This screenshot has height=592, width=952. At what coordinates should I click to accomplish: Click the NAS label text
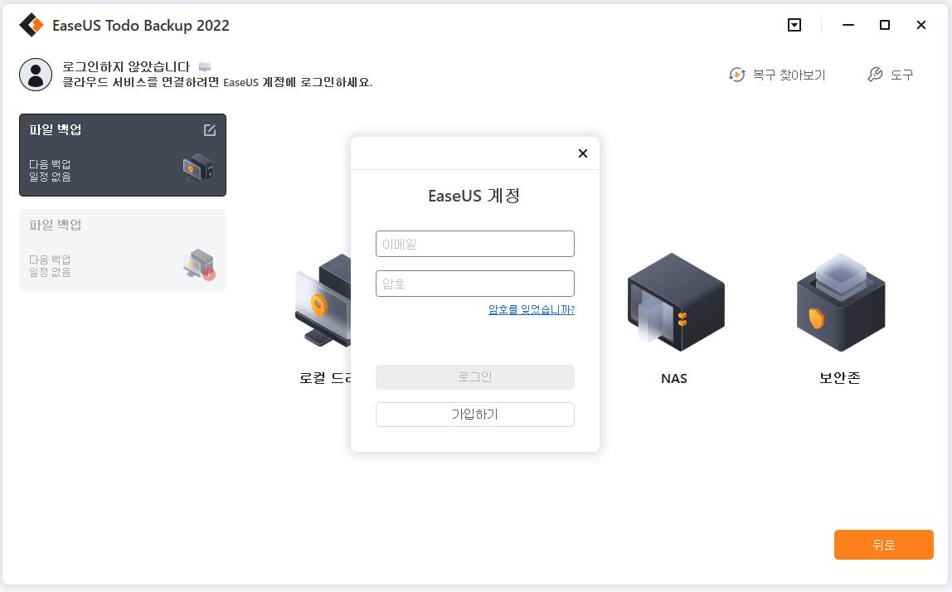point(674,379)
